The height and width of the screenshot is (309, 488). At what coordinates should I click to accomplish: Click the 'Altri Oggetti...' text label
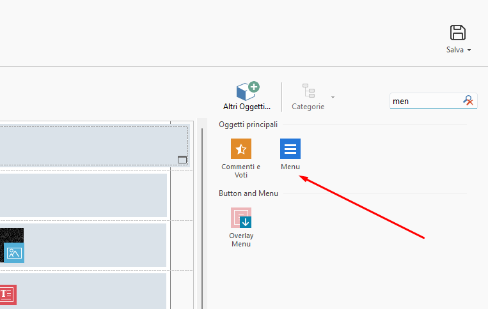(247, 107)
